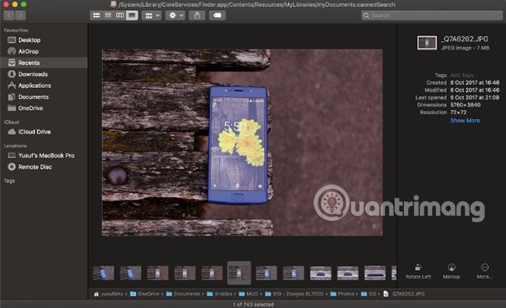The width and height of the screenshot is (506, 308).
Task: Click the AirDrop sidebar icon
Action: click(x=12, y=51)
